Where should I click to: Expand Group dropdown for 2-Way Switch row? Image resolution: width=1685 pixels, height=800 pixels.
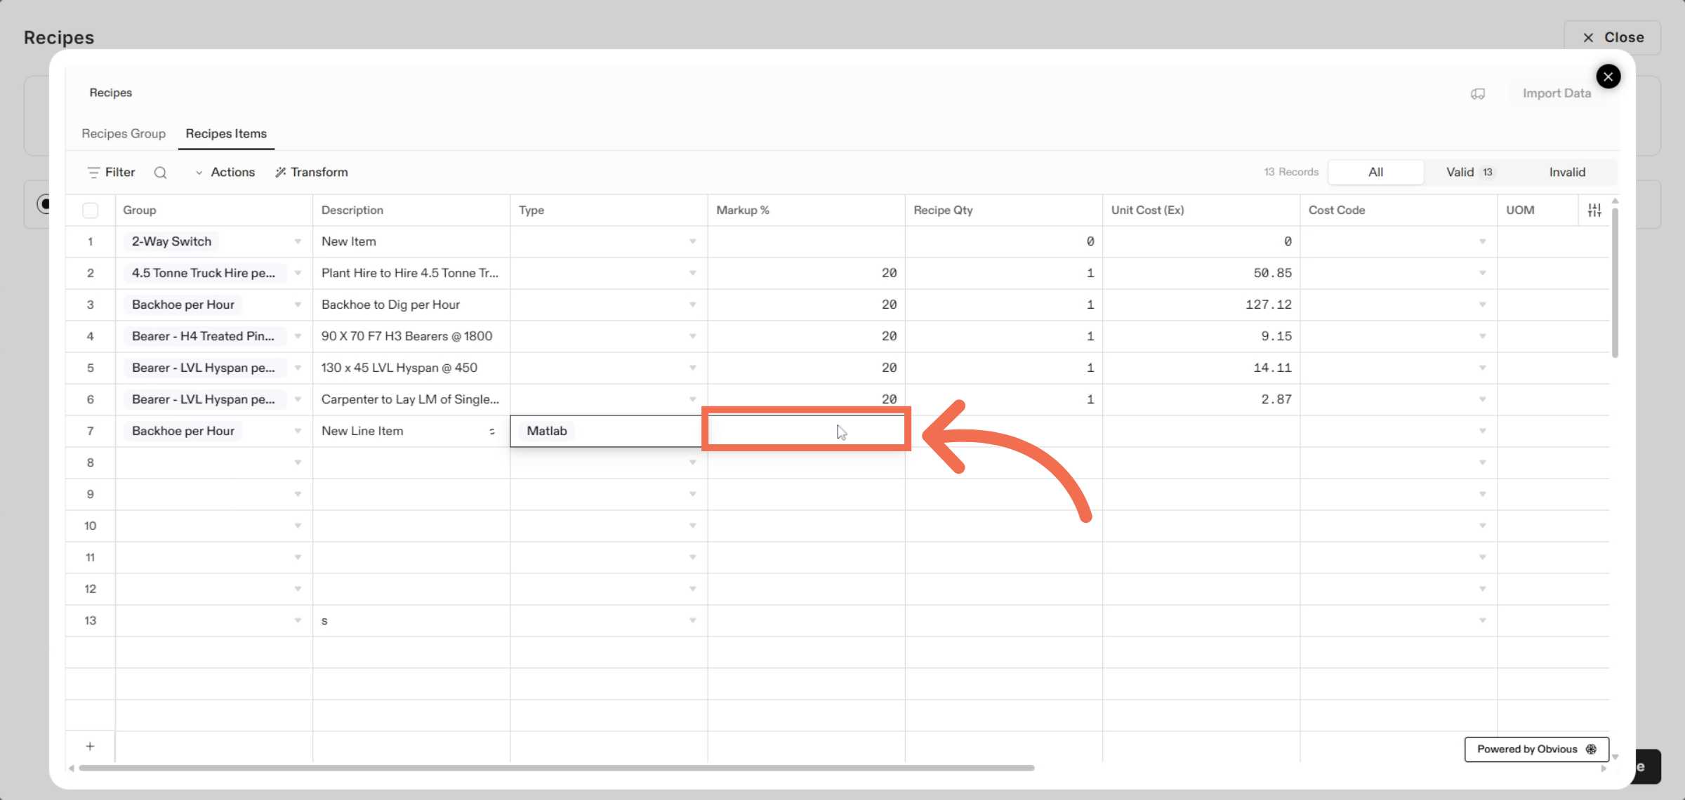click(x=298, y=241)
